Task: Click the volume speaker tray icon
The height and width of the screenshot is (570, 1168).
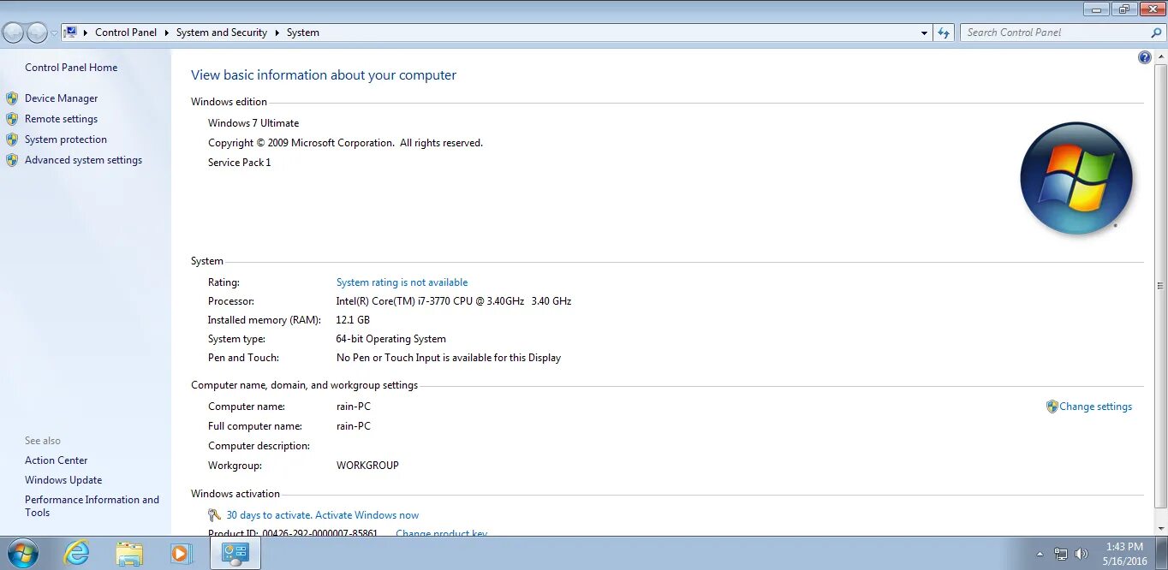Action: pyautogui.click(x=1082, y=554)
